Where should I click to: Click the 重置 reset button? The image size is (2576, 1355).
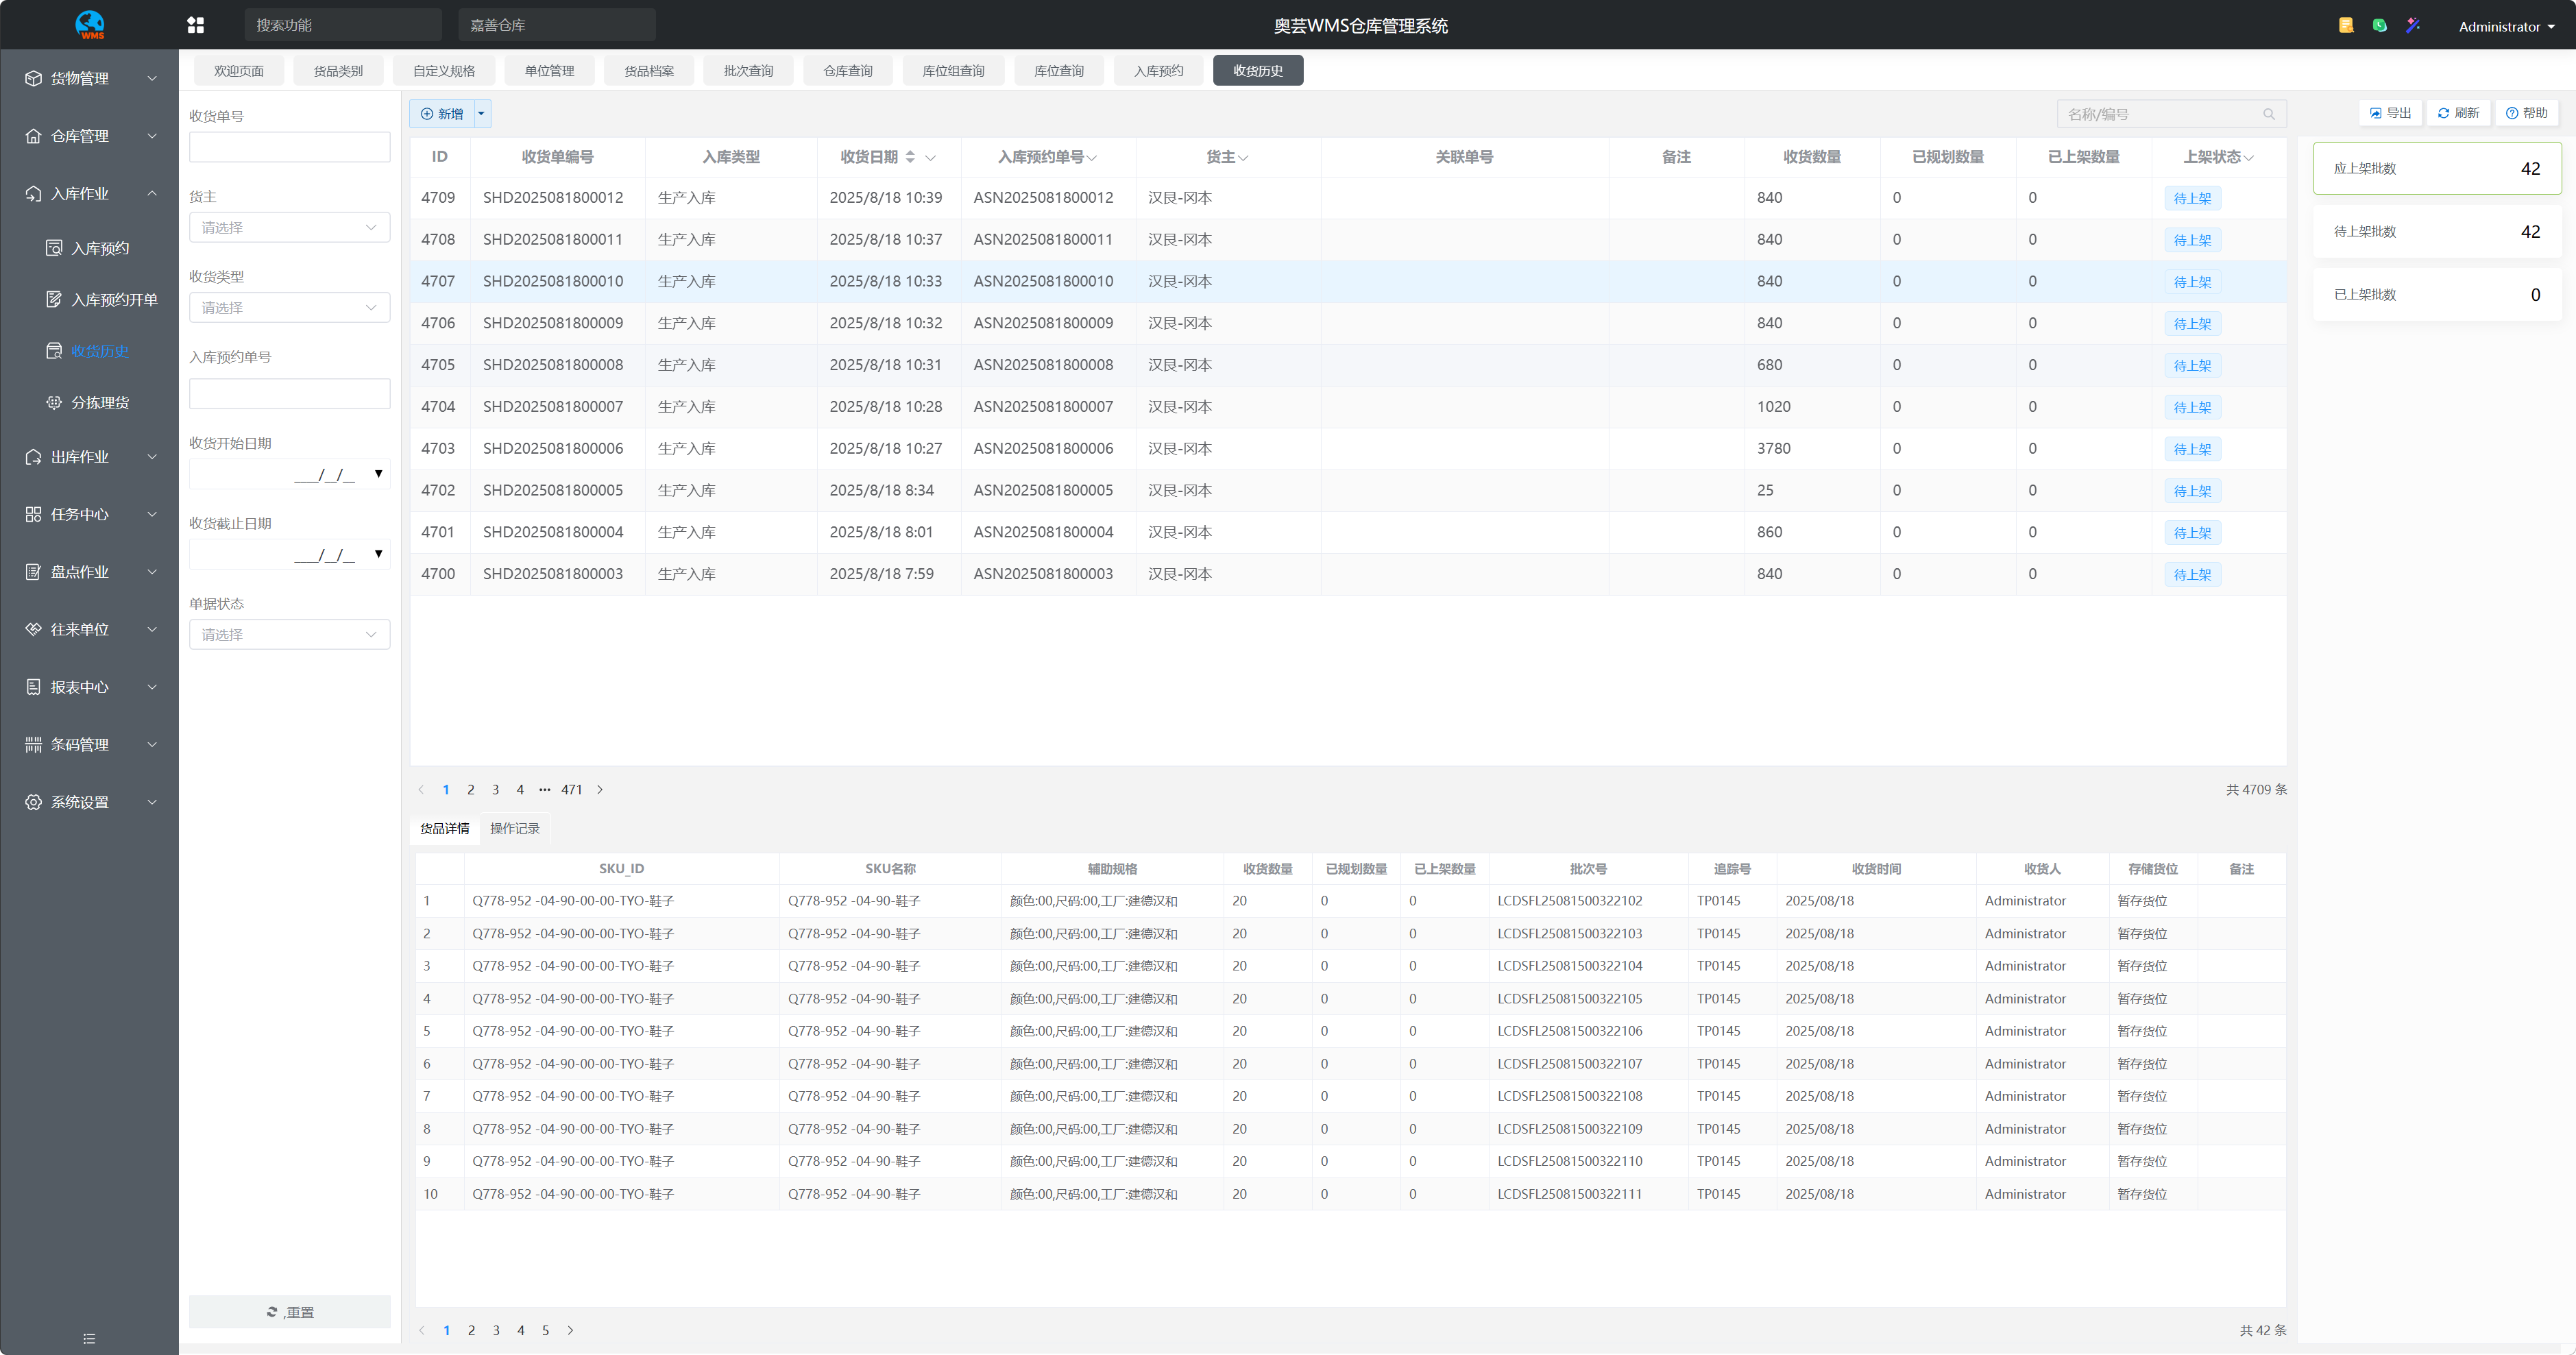click(x=290, y=1312)
